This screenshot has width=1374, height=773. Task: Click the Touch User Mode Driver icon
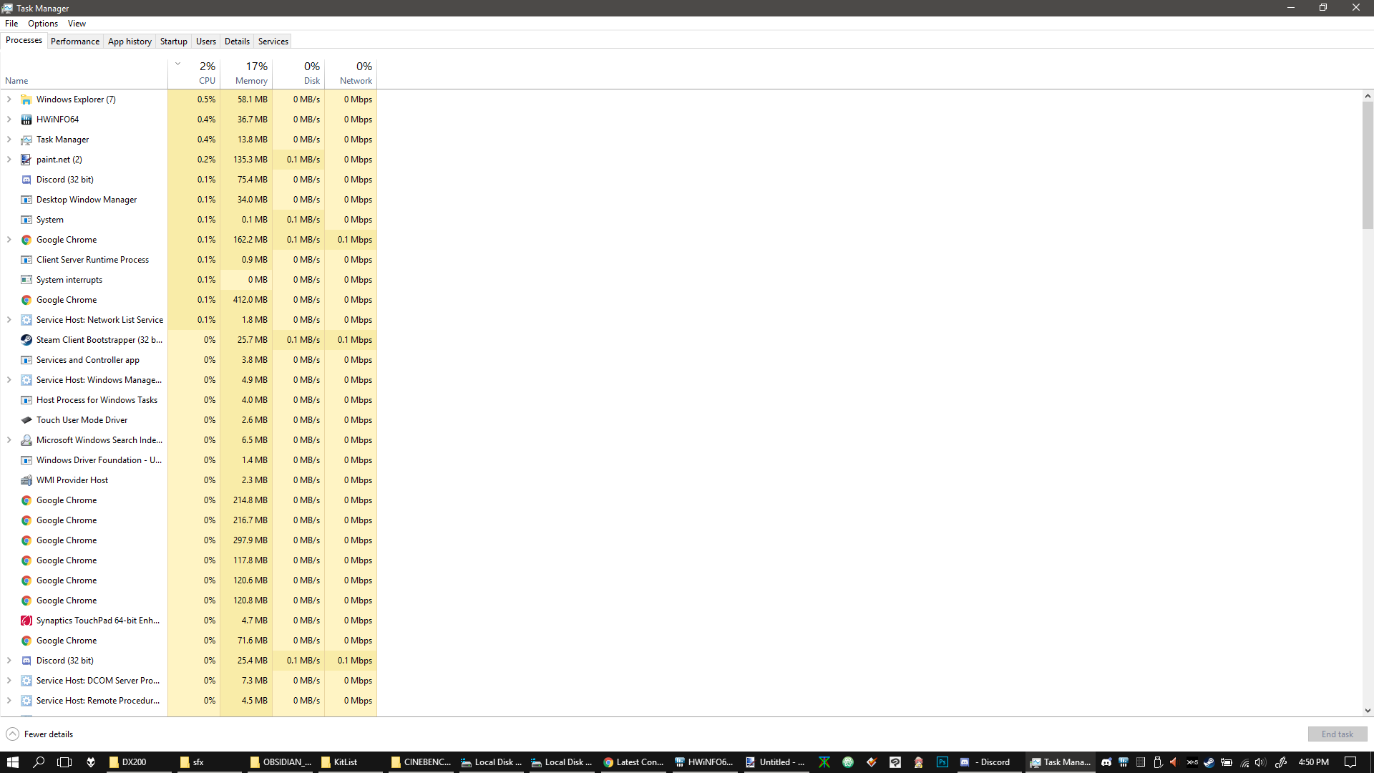click(x=26, y=420)
